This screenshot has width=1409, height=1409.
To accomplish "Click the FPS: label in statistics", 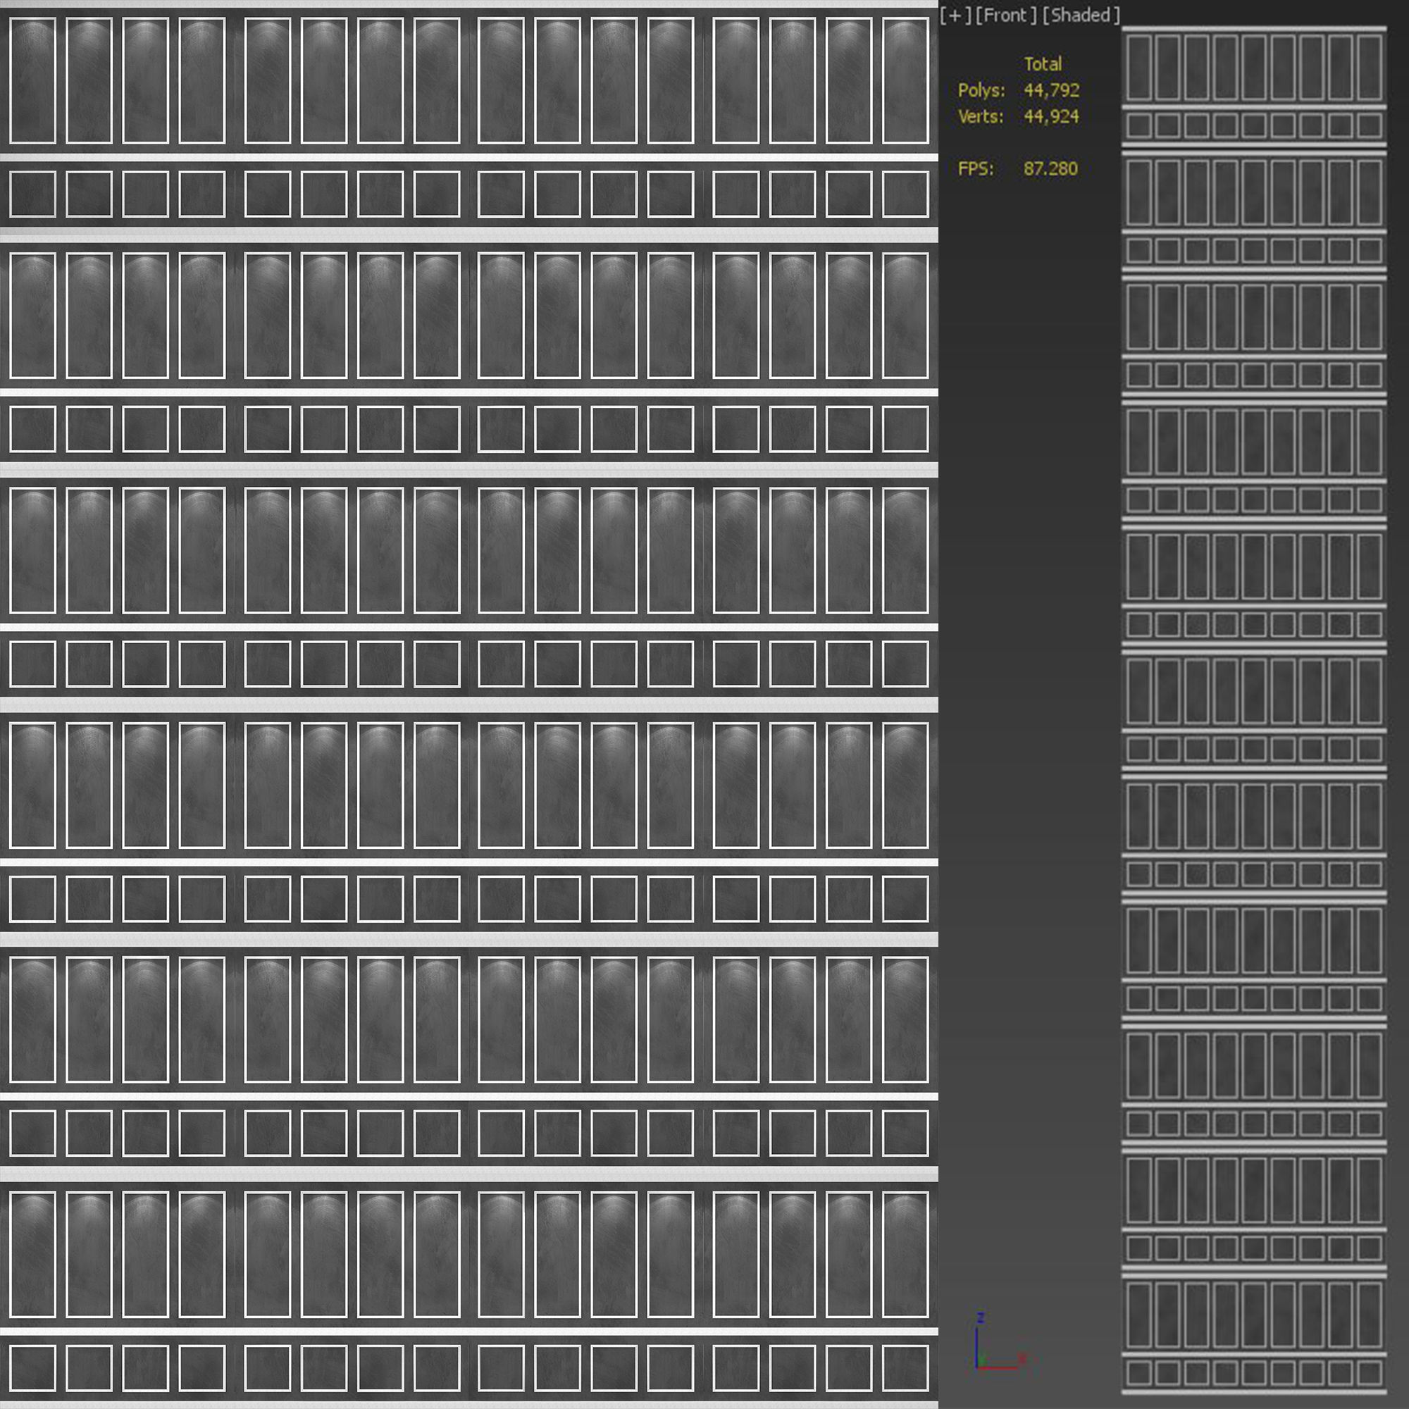I will 975,169.
